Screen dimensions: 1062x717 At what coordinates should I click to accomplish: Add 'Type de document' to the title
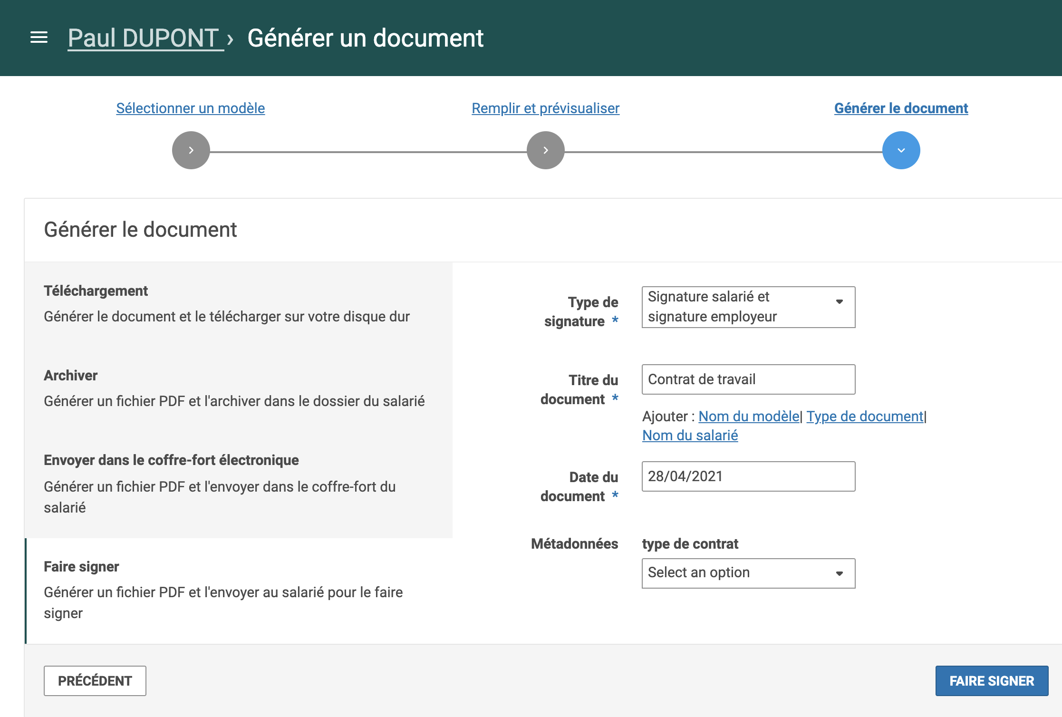[x=864, y=416]
